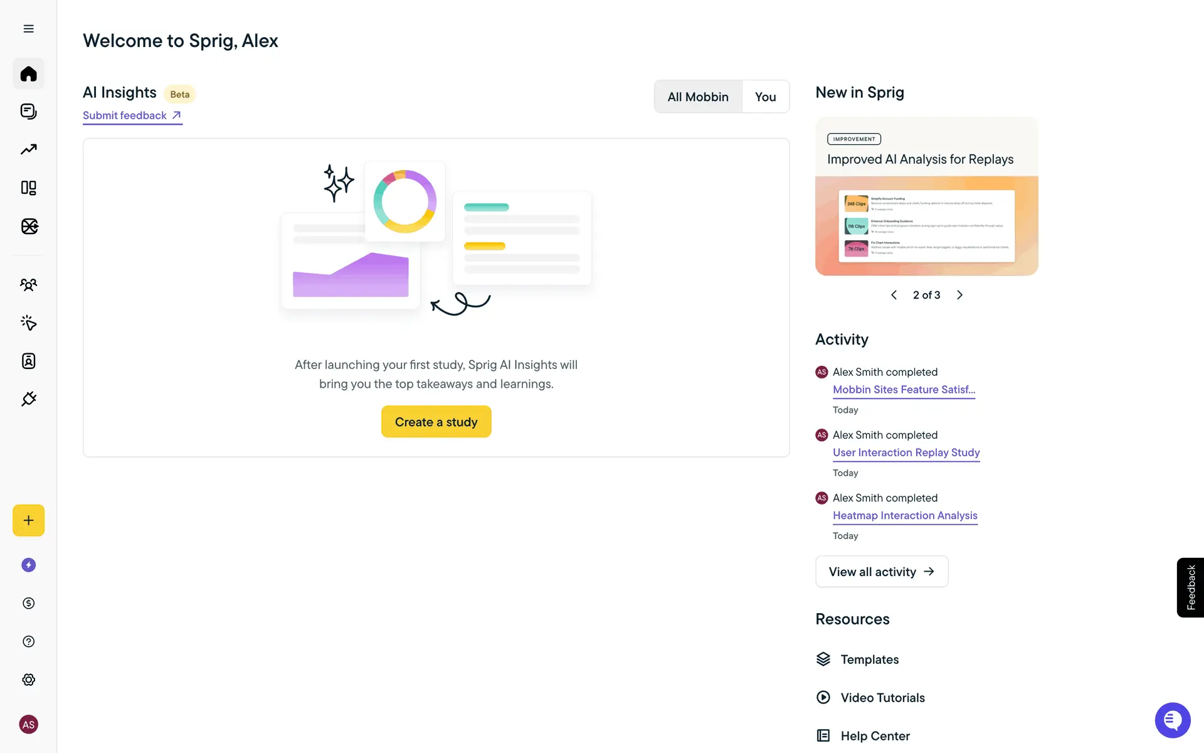The image size is (1204, 753).
Task: Click View all activity button
Action: click(881, 572)
